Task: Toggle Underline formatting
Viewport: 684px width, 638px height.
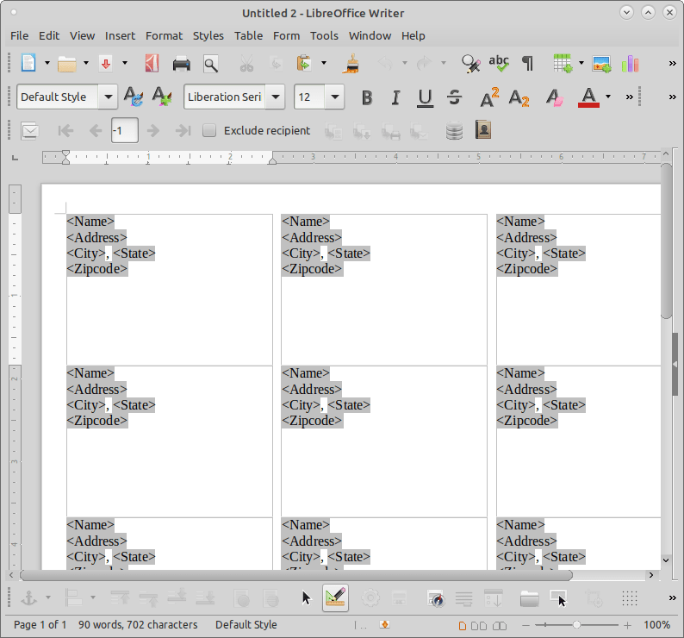Action: [x=425, y=97]
